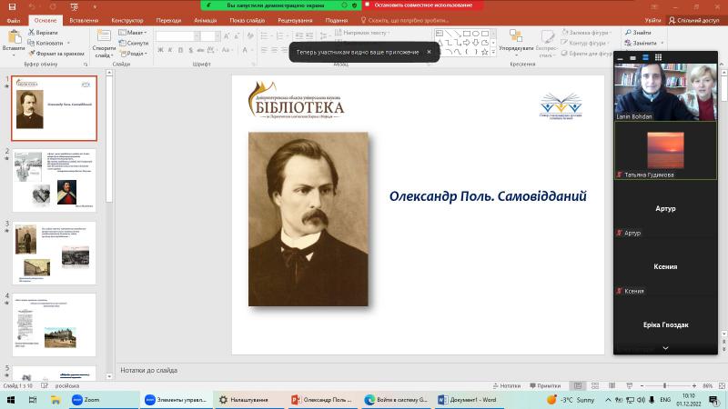Switch to the Показ слайдів tab
Screen dimensions: 728x409
pos(247,20)
